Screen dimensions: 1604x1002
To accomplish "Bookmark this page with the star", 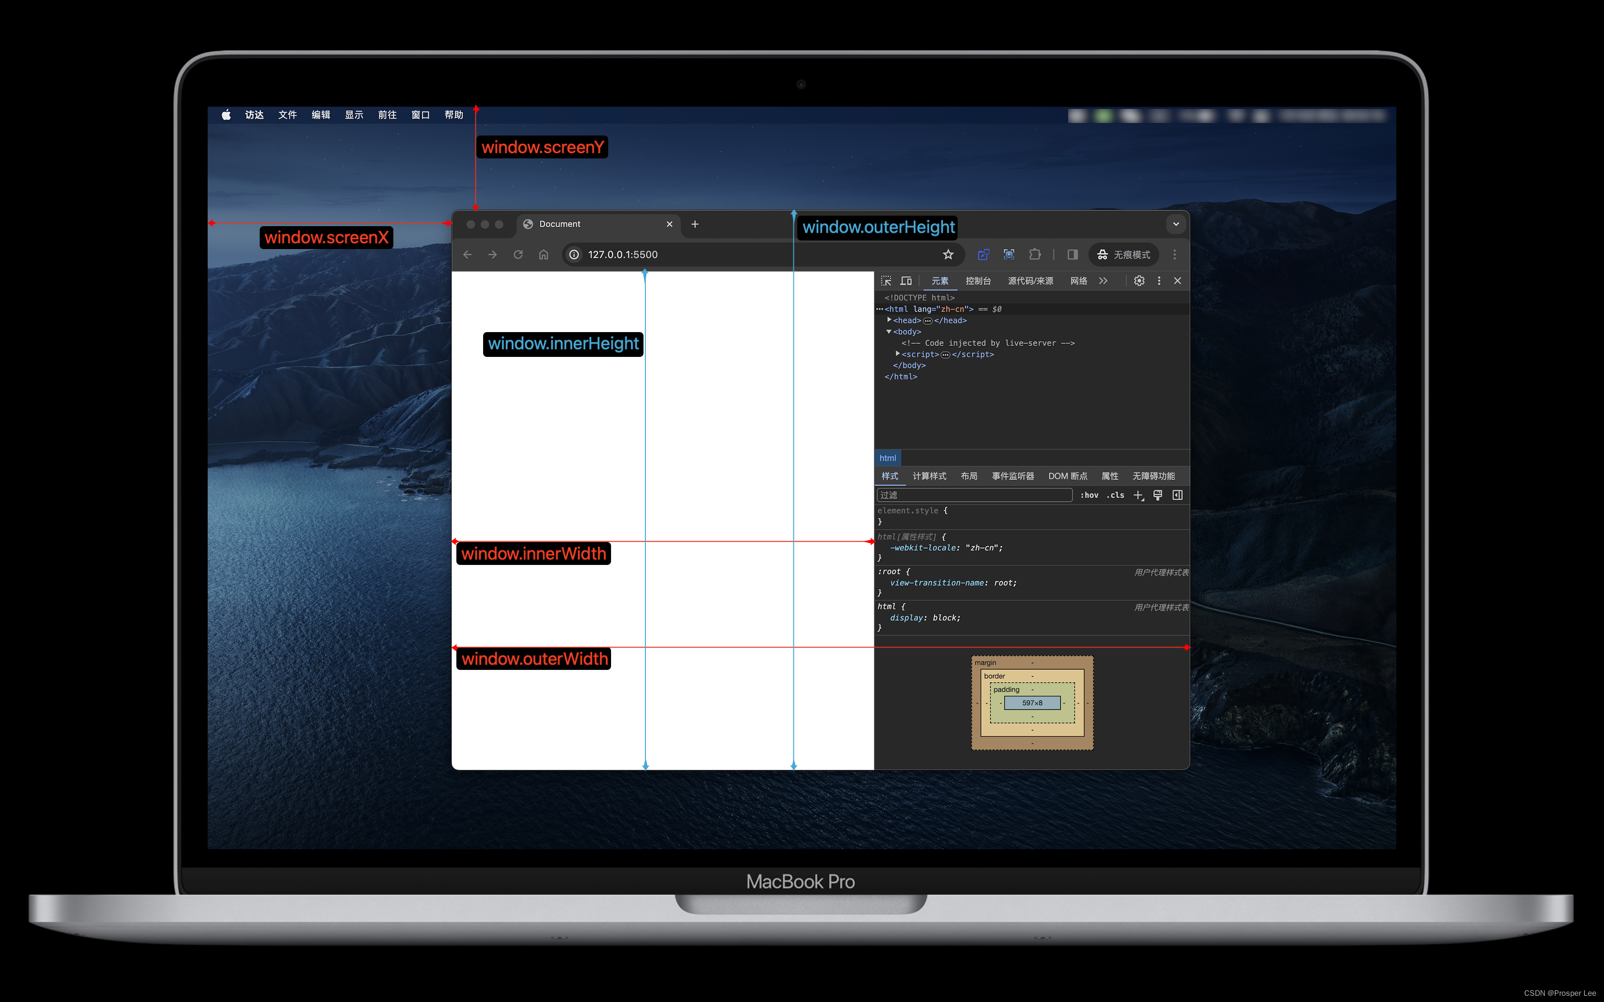I will pos(949,254).
